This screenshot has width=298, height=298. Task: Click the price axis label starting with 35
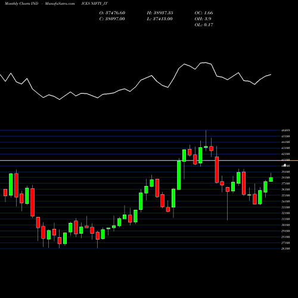tap(285, 195)
